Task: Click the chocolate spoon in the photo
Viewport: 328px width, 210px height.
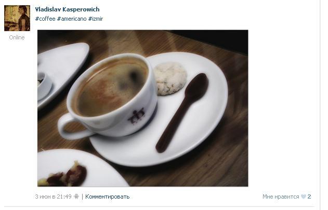Action: pyautogui.click(x=182, y=113)
